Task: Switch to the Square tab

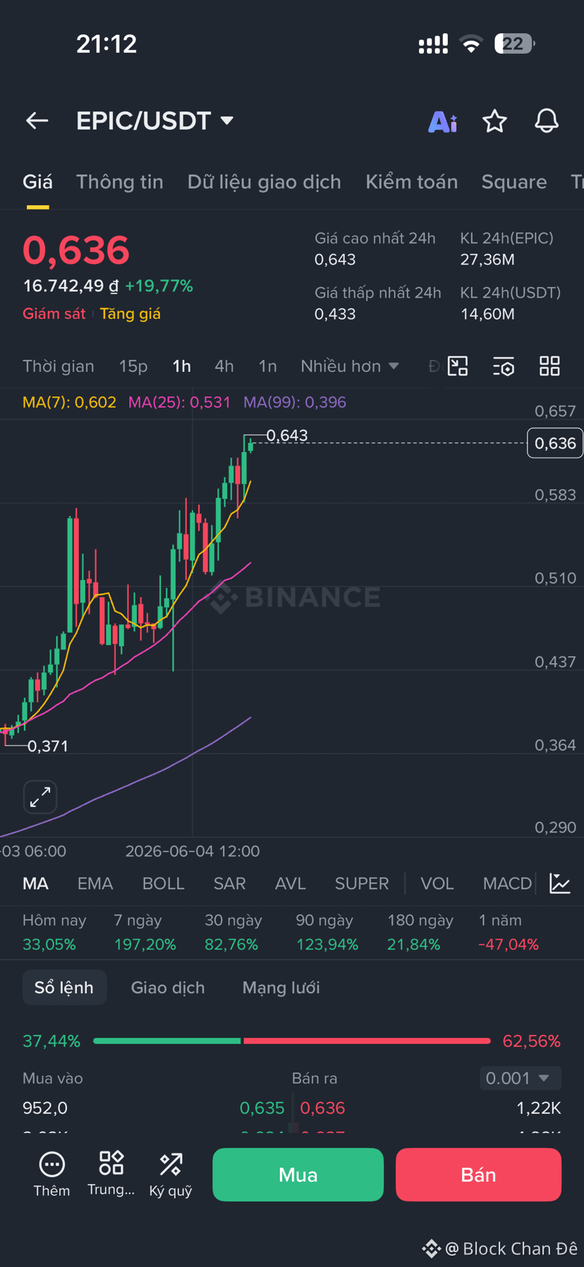Action: pyautogui.click(x=514, y=182)
